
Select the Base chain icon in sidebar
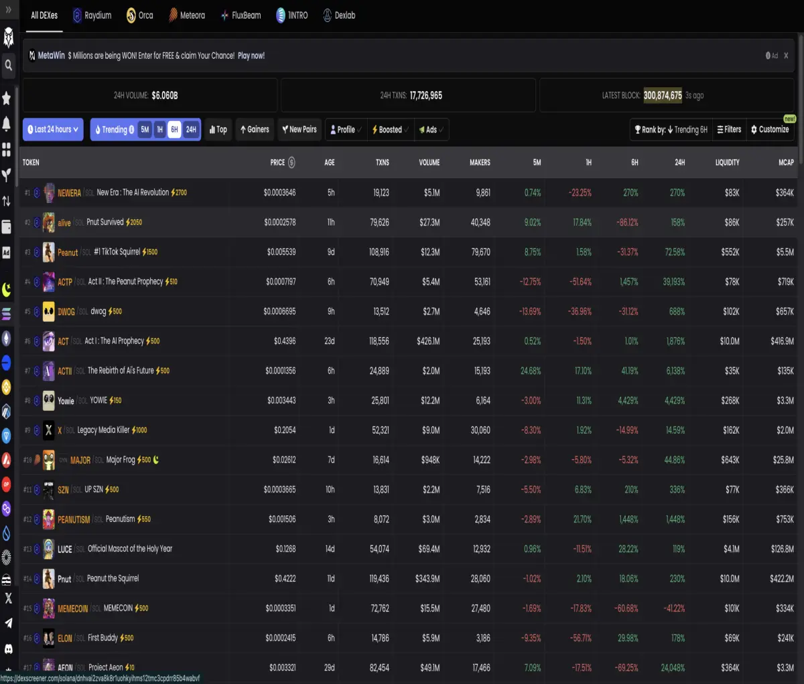7,363
